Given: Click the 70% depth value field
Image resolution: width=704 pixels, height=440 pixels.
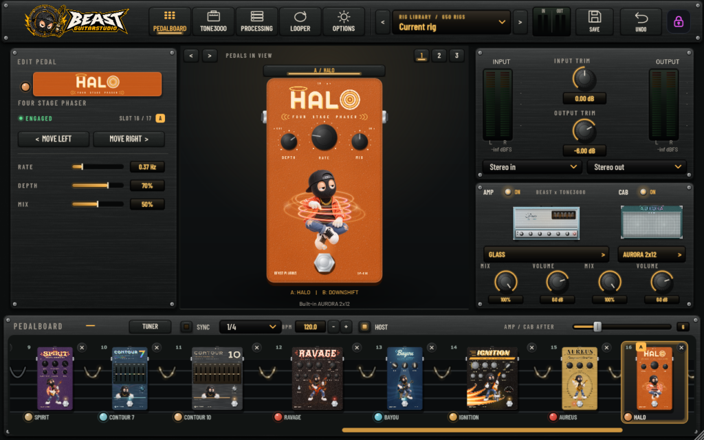Looking at the screenshot, I should [147, 186].
